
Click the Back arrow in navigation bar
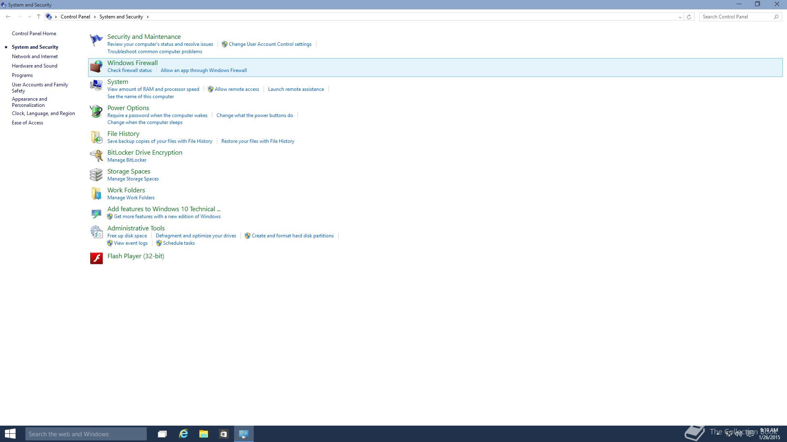8,17
